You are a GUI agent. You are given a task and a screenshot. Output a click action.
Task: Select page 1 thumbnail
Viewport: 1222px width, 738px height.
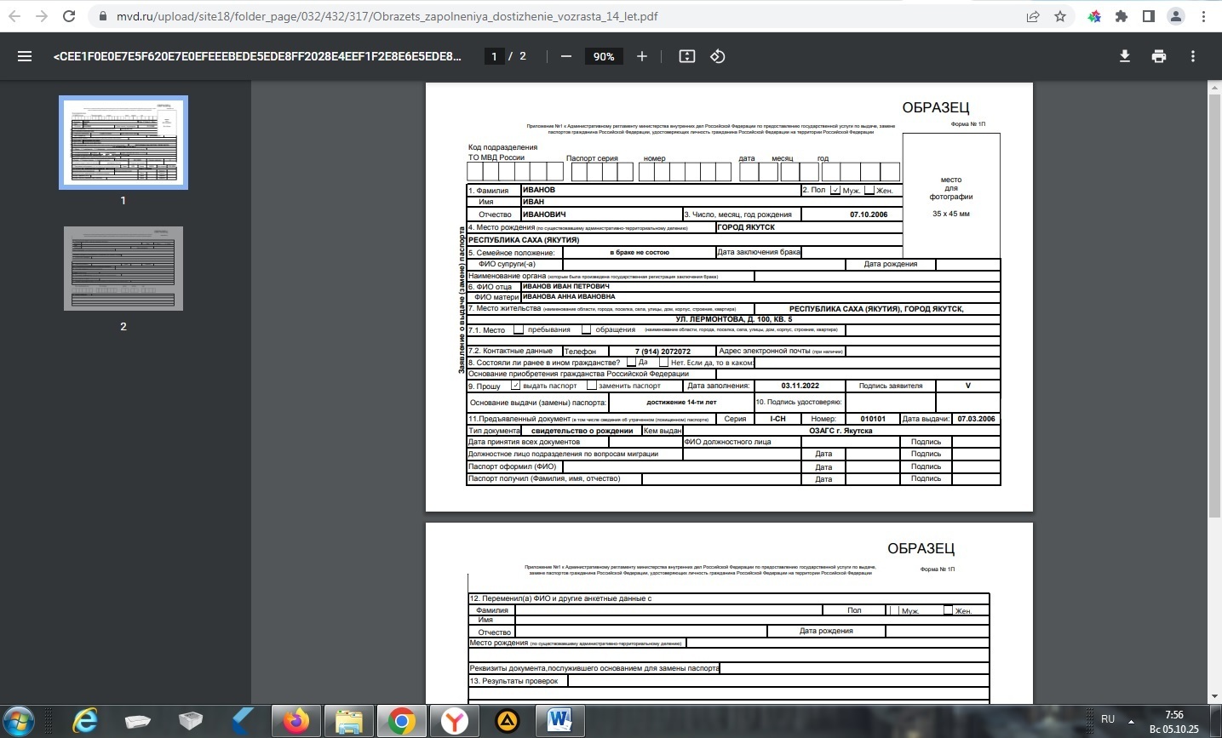coord(123,142)
